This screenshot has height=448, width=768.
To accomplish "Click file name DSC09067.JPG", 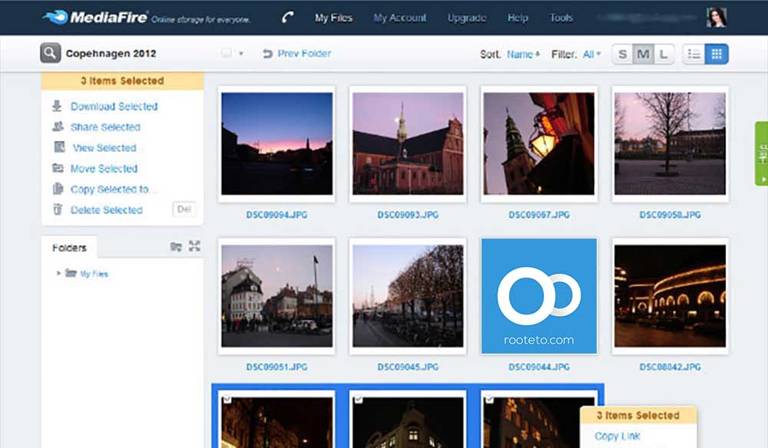I will click(539, 215).
